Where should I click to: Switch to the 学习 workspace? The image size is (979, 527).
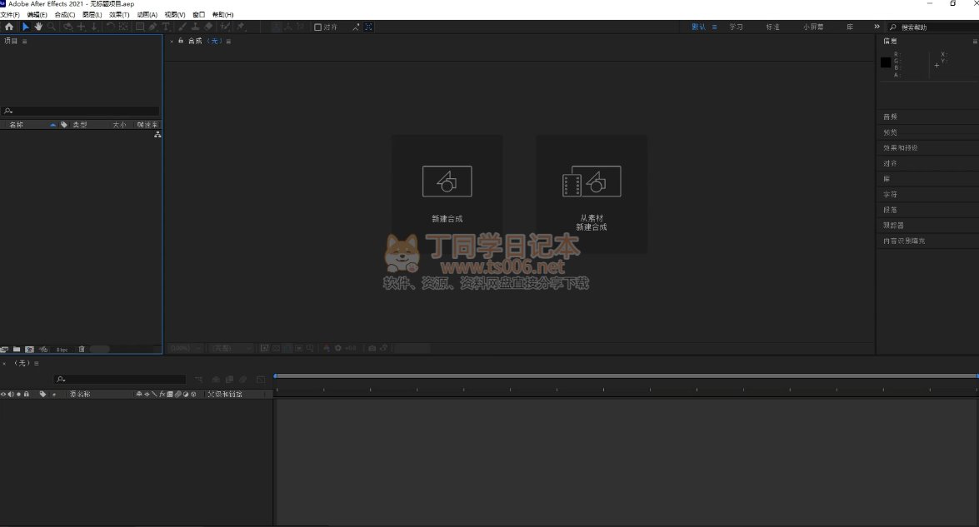[x=736, y=27]
